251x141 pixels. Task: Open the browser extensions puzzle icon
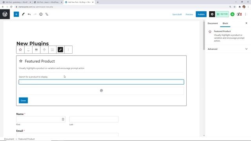click(240, 7)
